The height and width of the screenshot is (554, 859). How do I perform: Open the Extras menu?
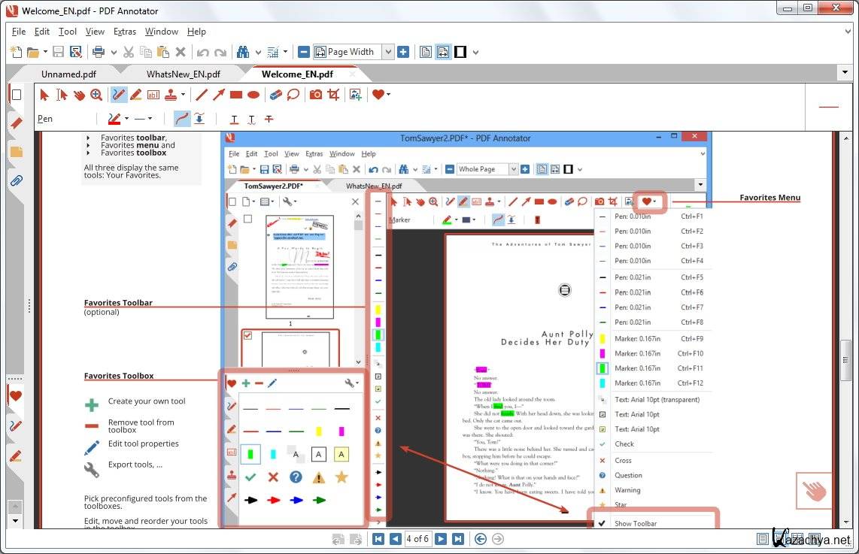(x=125, y=32)
